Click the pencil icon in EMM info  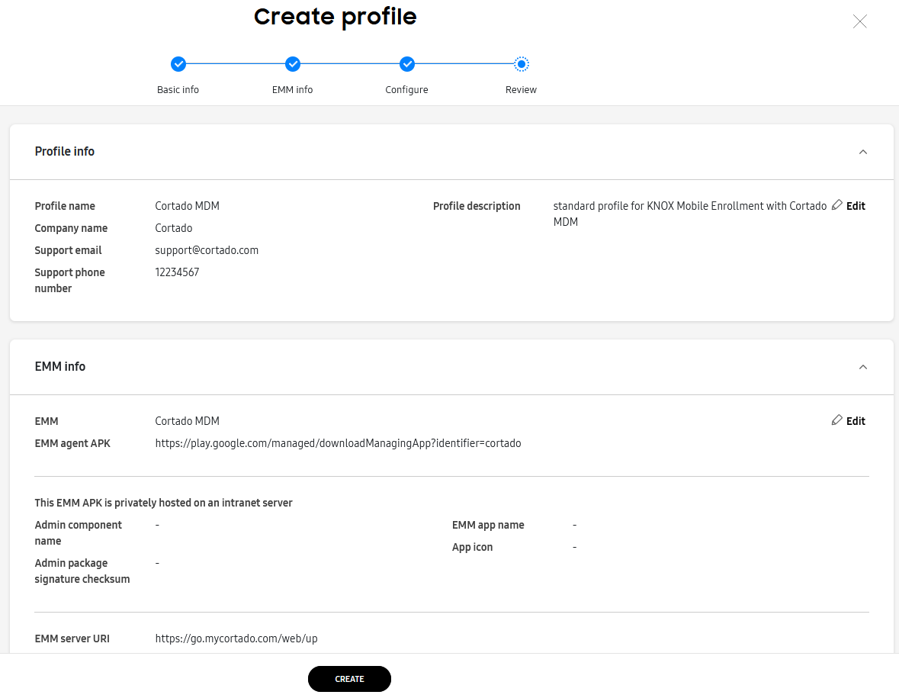coord(836,420)
